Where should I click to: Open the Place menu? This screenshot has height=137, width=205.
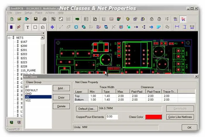point(39,13)
